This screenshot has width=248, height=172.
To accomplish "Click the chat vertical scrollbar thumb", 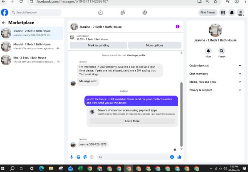I will click(x=182, y=114).
